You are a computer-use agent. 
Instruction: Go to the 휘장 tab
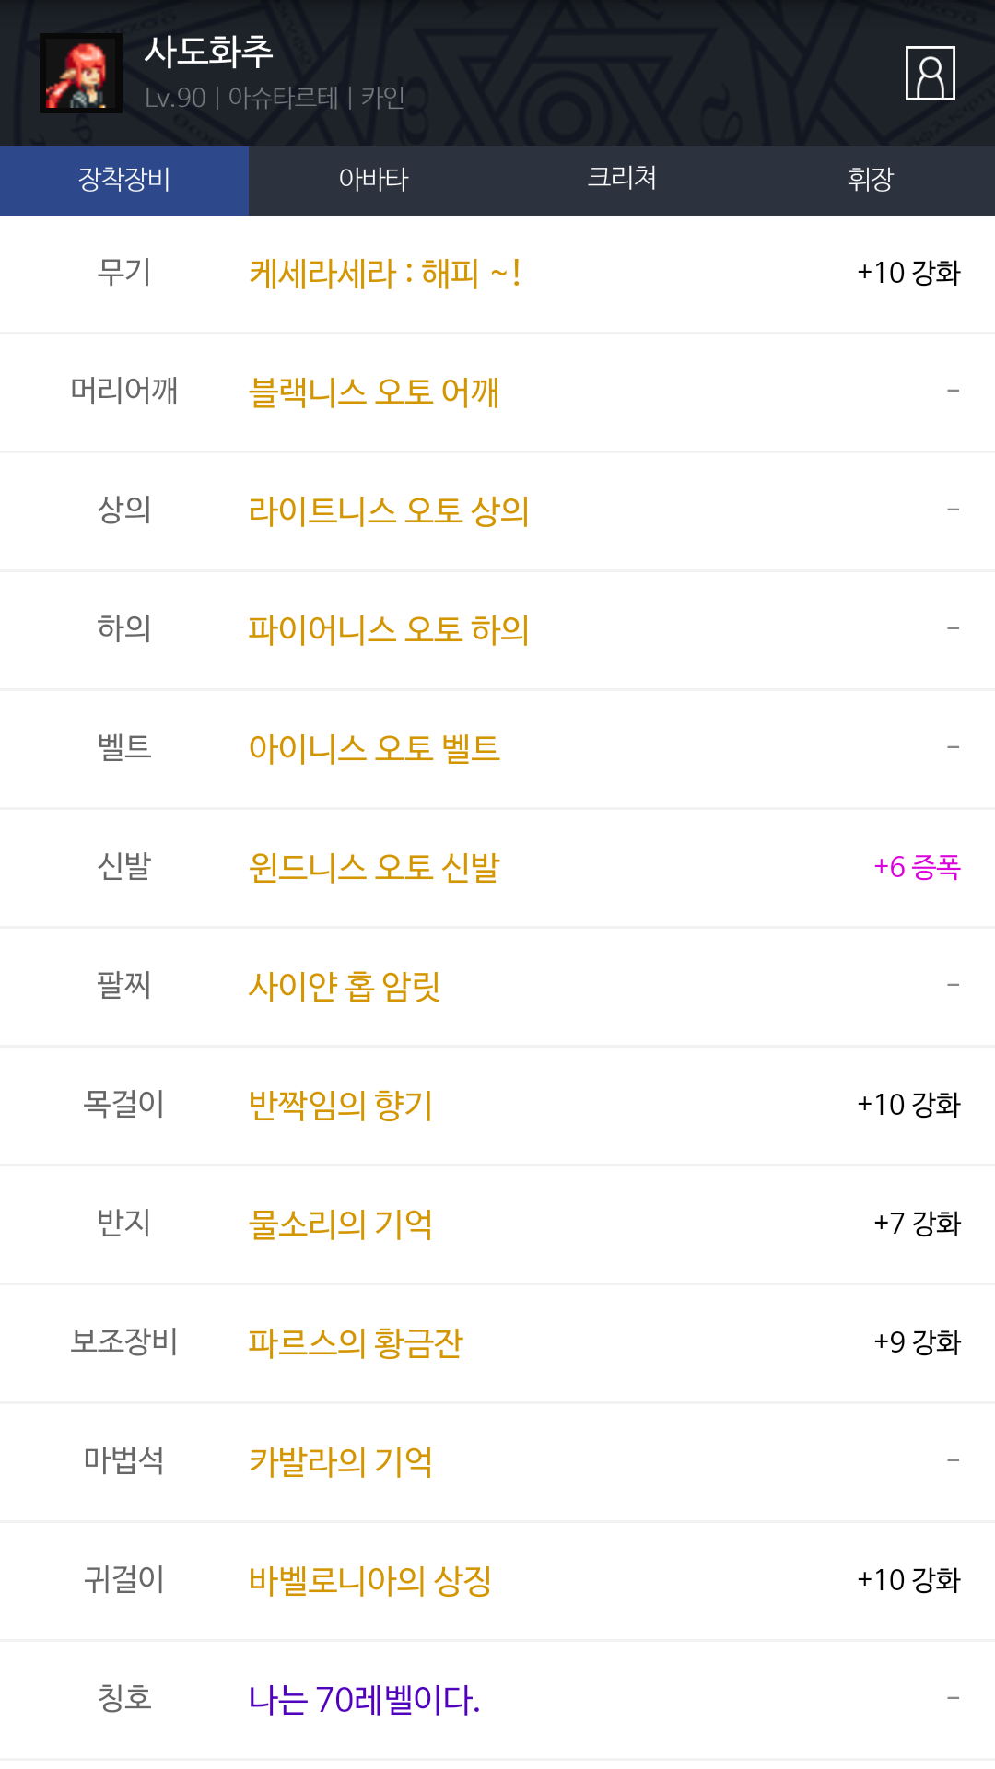click(x=871, y=180)
